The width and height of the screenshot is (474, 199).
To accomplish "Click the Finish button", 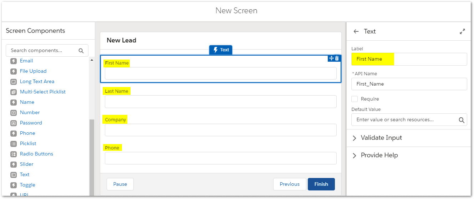I will pos(321,184).
